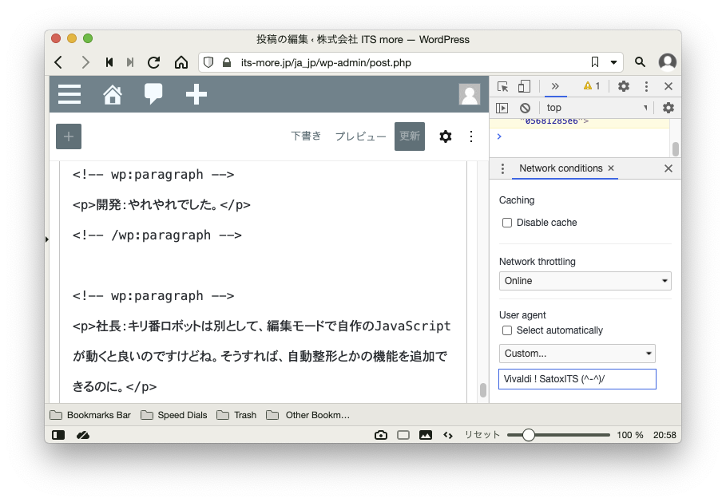The width and height of the screenshot is (726, 502).
Task: Open Network throttling Online dropdown
Action: (x=585, y=281)
